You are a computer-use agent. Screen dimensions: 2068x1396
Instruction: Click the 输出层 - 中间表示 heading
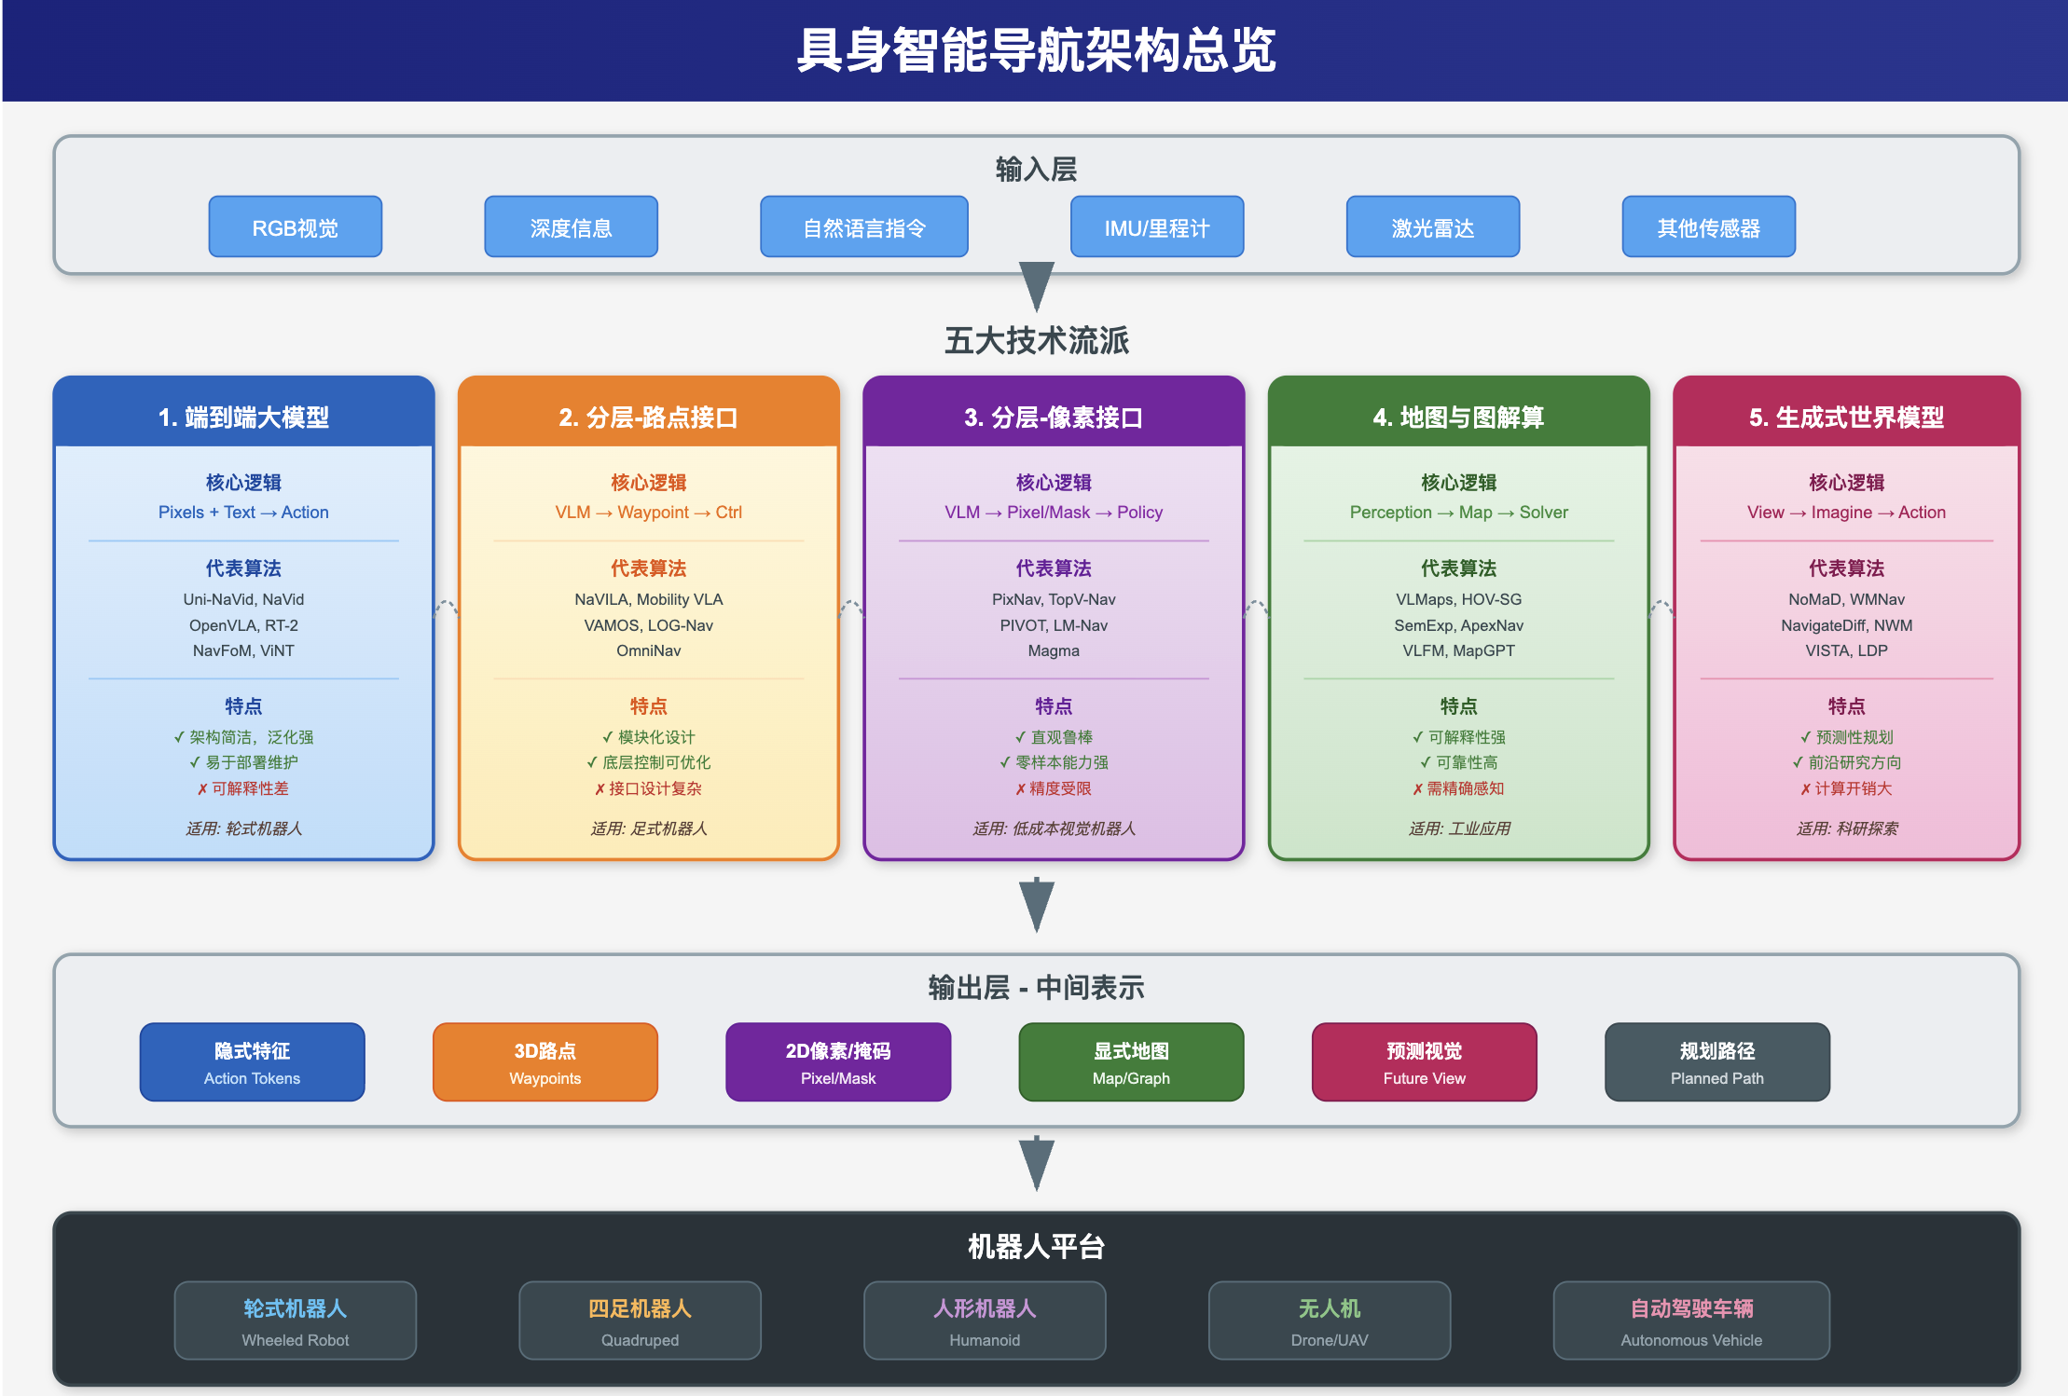[x=1036, y=988]
